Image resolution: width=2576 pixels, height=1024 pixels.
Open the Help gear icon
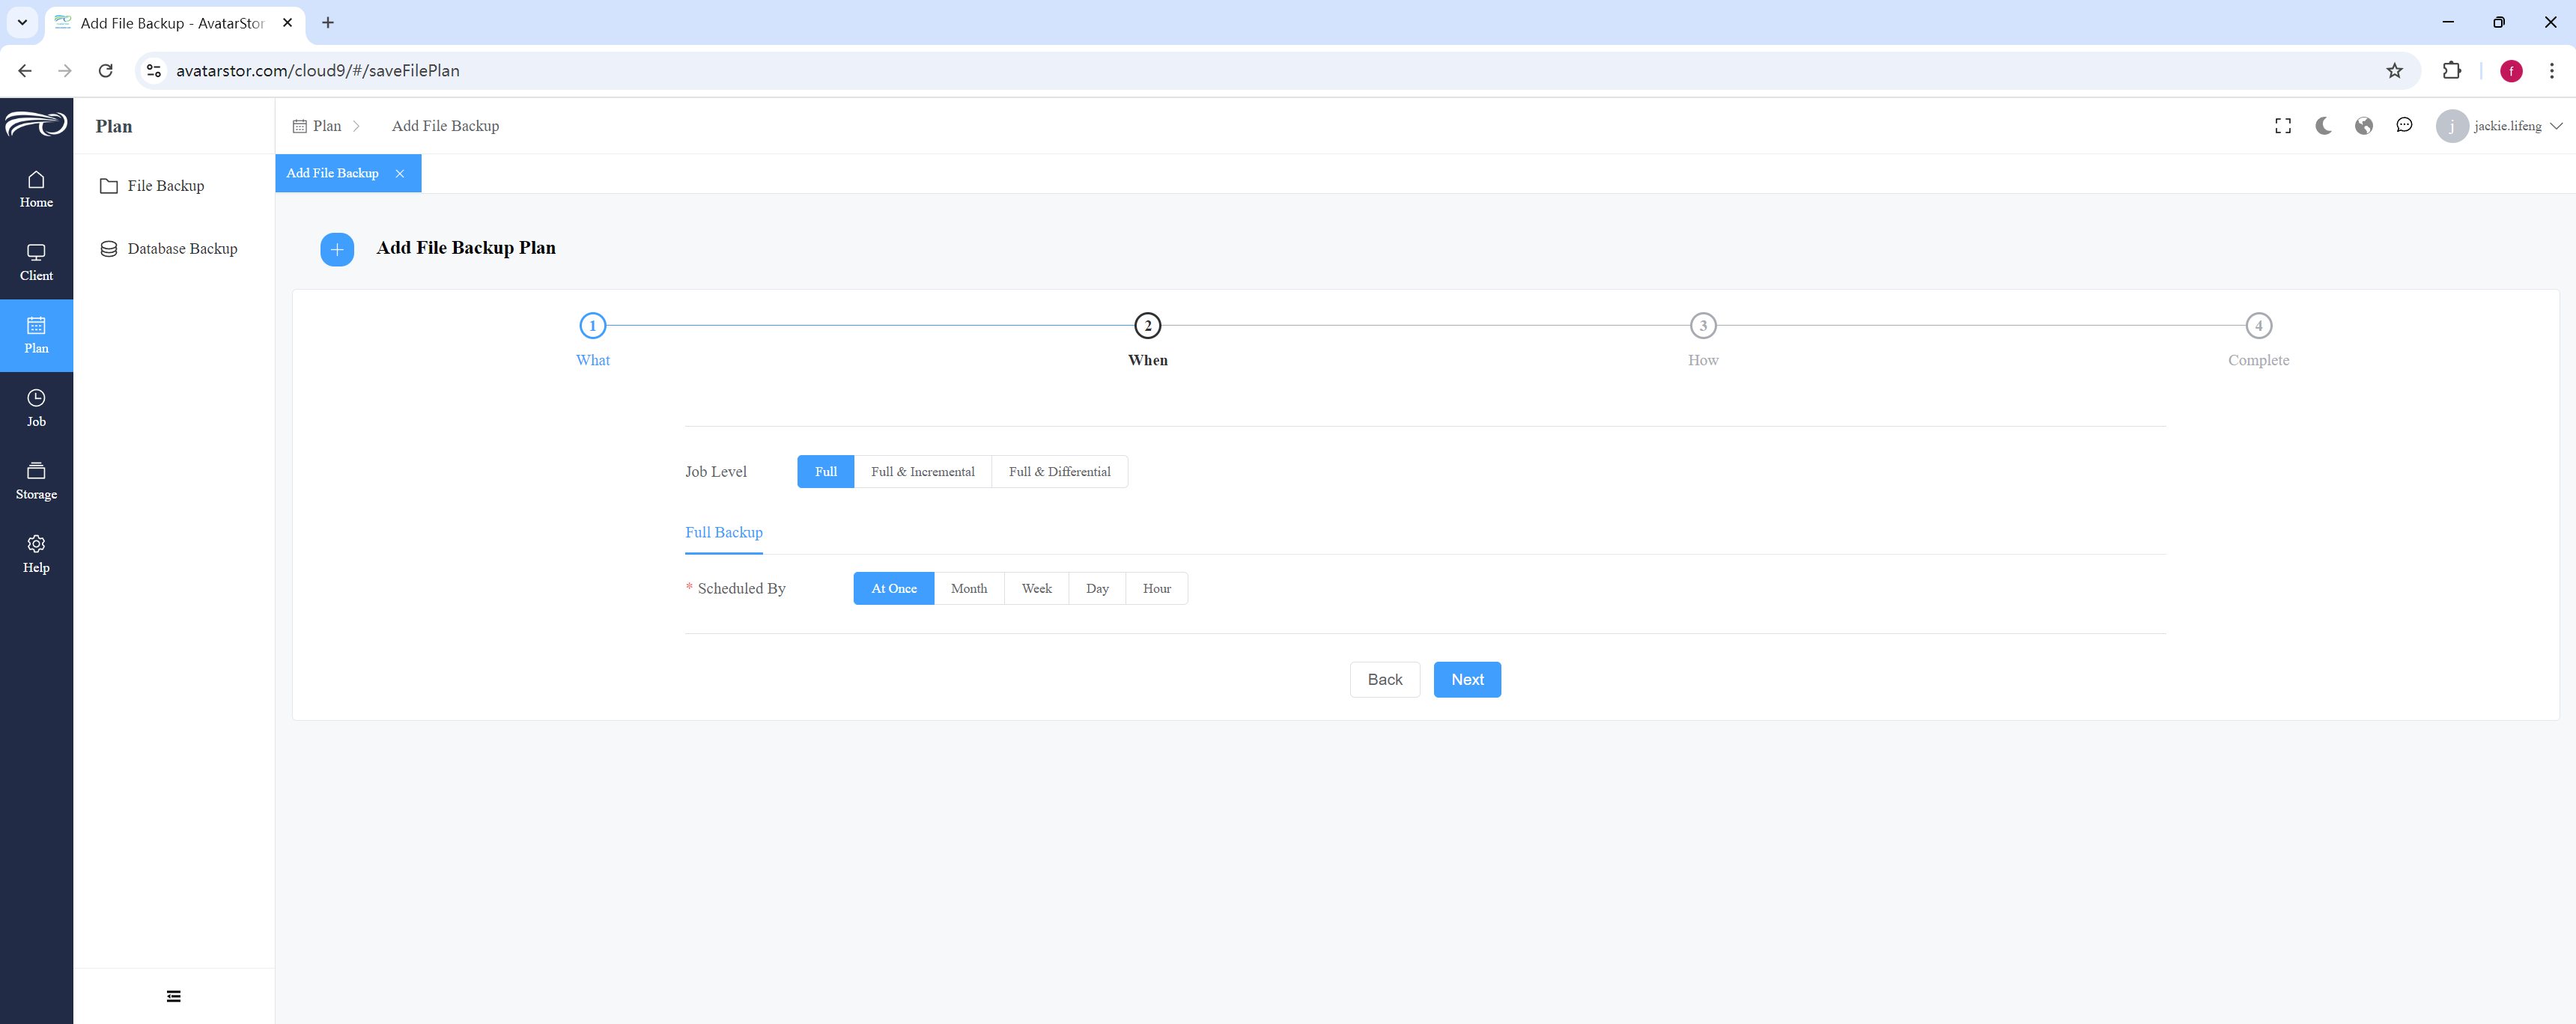click(36, 544)
